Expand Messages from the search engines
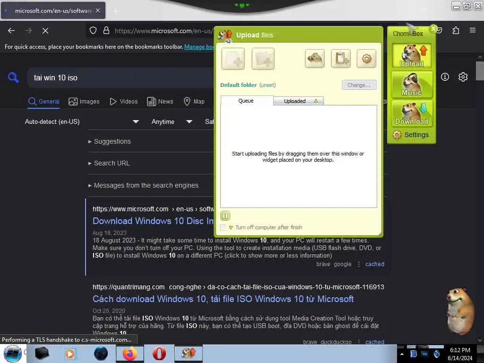 tap(143, 185)
